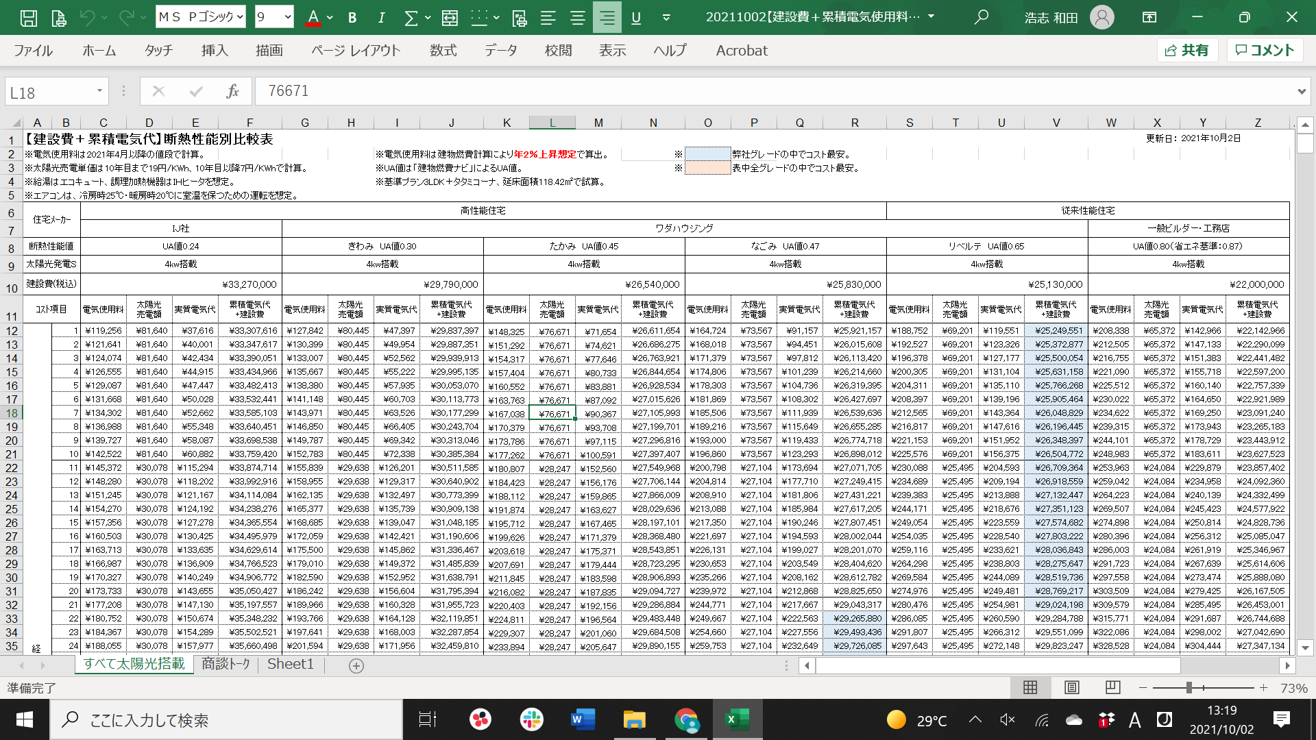This screenshot has height=740, width=1316.
Task: Open Windows Start menu
Action: (24, 719)
